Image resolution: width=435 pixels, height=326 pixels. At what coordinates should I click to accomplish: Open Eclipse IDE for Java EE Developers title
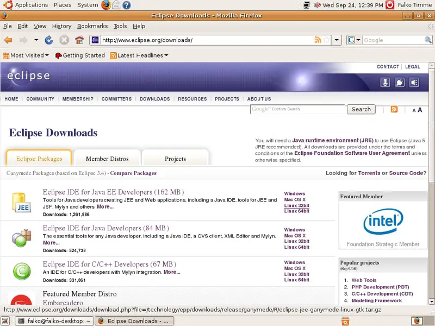113,192
